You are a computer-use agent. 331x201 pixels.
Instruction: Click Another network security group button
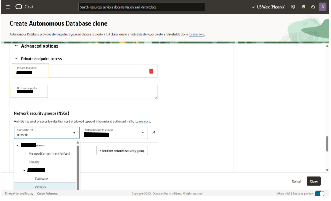pos(122,150)
